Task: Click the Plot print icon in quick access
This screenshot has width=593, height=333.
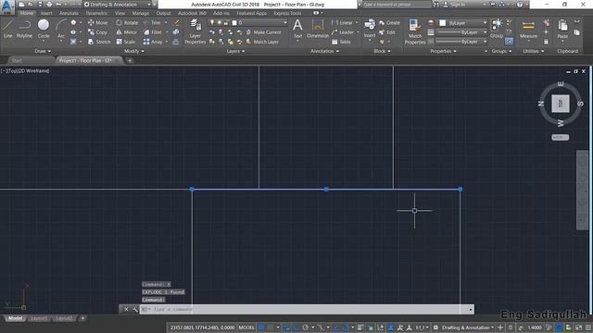Action: (x=49, y=5)
